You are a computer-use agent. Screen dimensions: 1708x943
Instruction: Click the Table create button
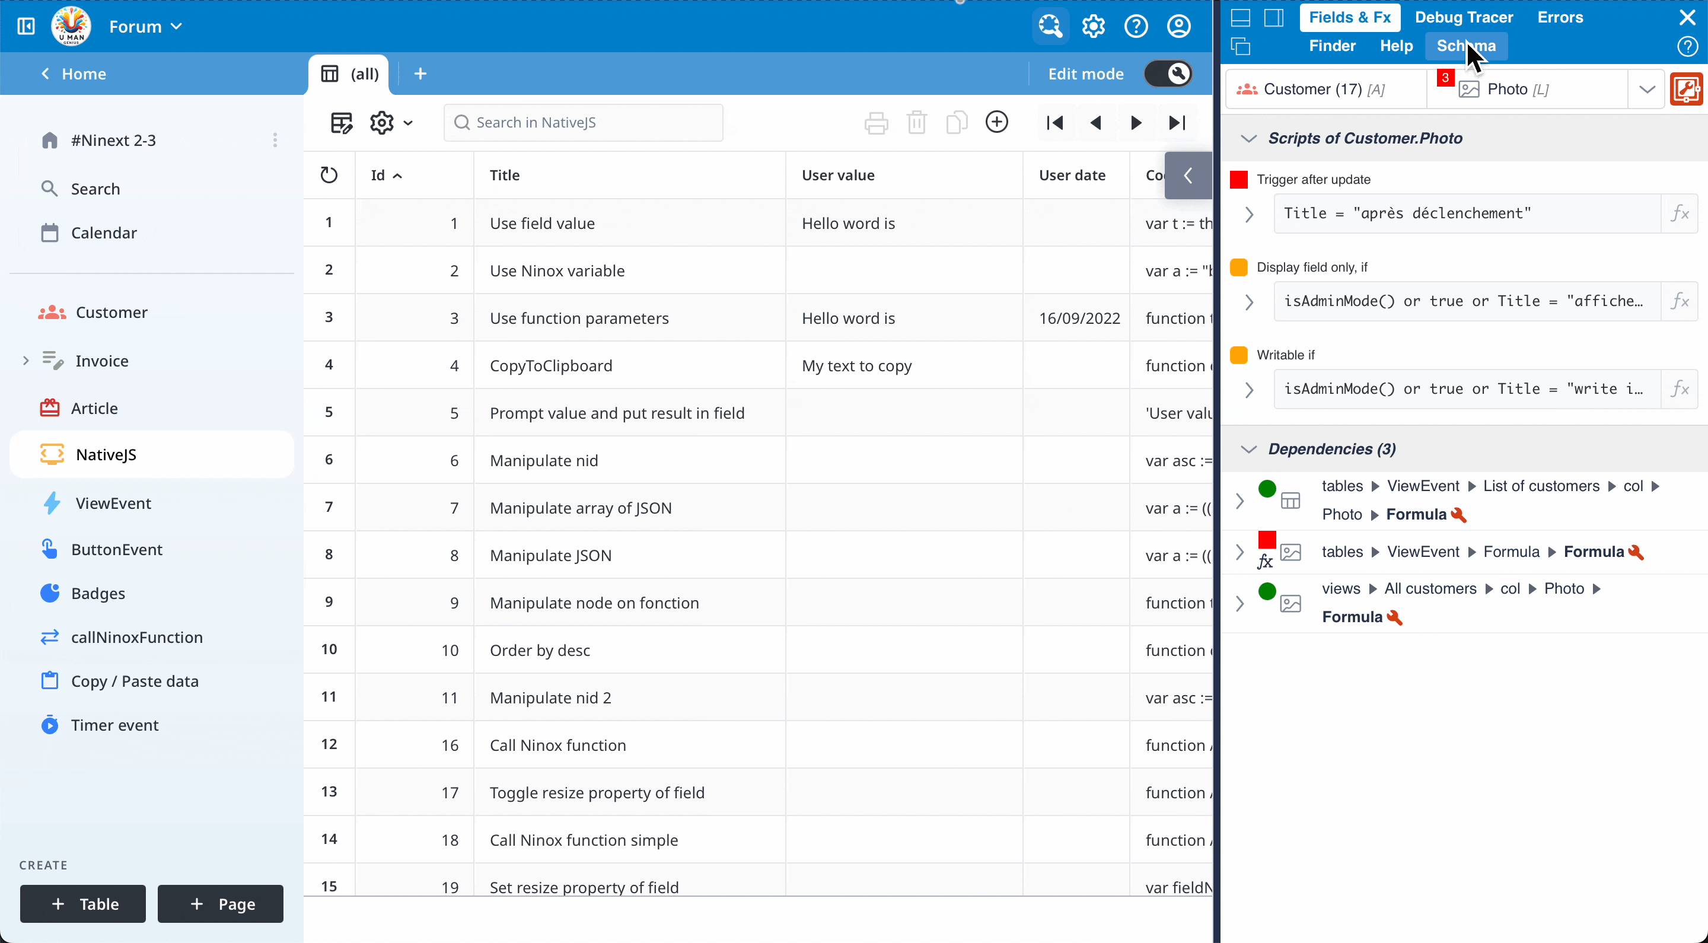[x=83, y=904]
